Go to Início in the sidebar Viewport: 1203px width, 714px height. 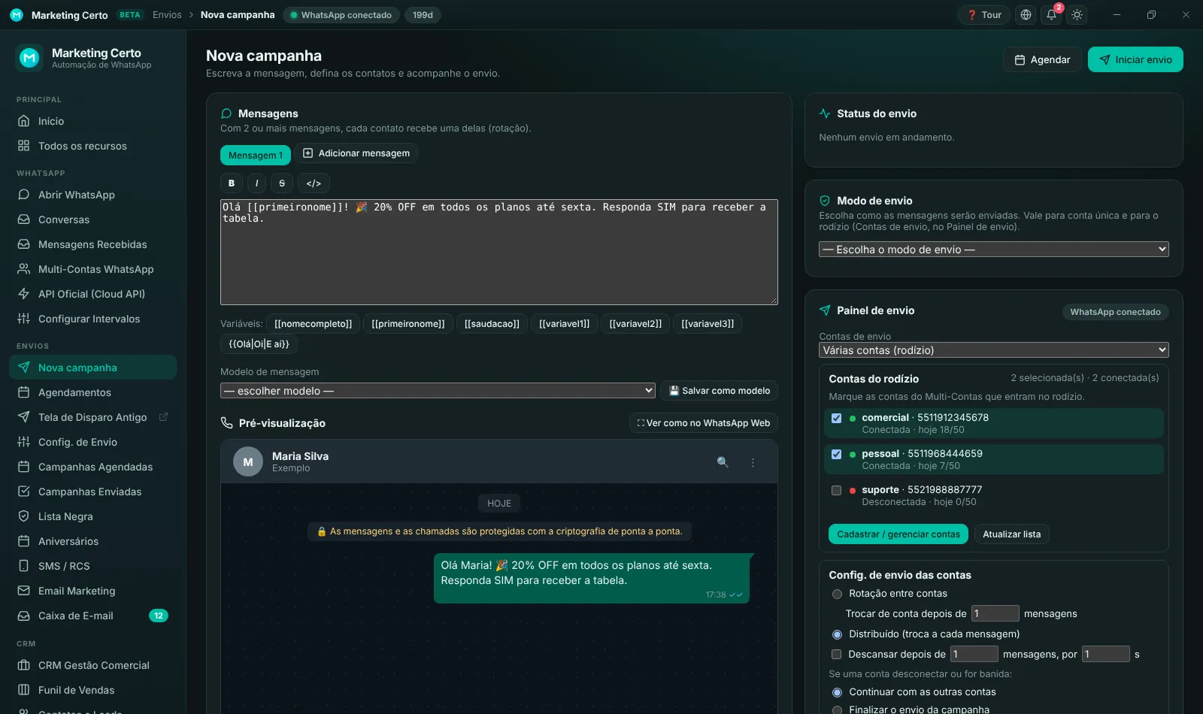click(x=92, y=121)
